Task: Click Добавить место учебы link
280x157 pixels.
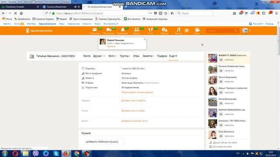Action: pyautogui.click(x=133, y=111)
